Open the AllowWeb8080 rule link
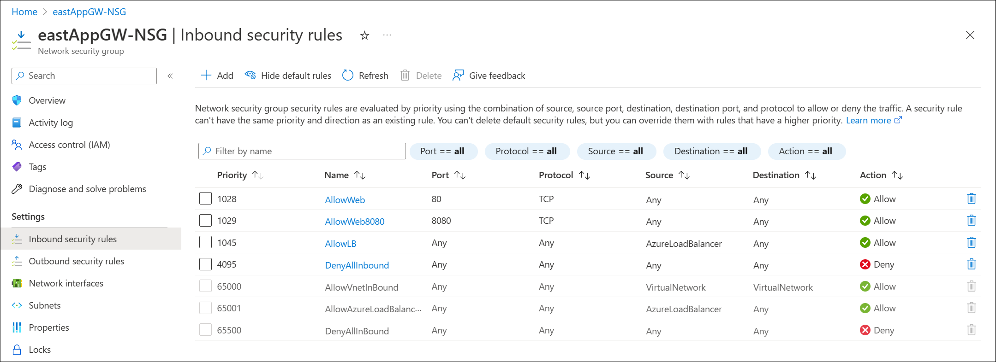Viewport: 996px width, 362px height. pyautogui.click(x=354, y=222)
